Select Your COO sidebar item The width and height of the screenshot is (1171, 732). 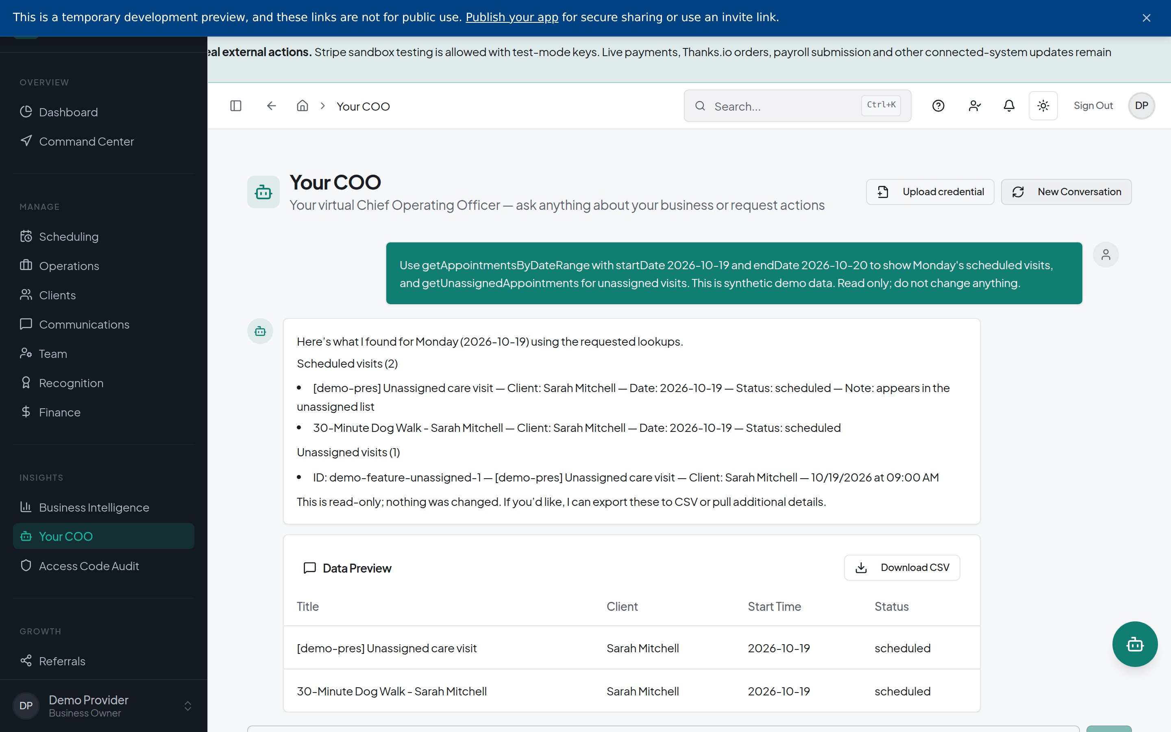click(x=104, y=536)
